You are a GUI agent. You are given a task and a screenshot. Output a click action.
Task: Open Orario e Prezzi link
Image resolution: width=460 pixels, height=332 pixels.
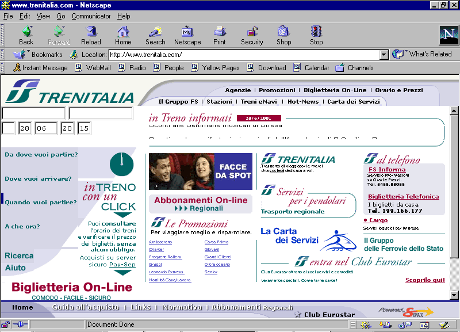tap(399, 90)
